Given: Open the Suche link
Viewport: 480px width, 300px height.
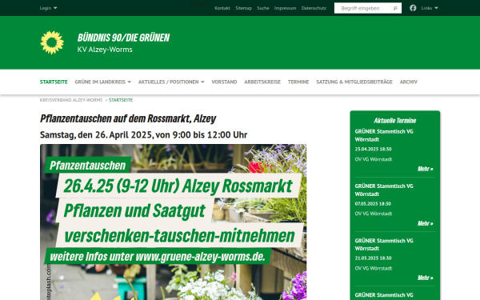Looking at the screenshot, I should pos(263,8).
